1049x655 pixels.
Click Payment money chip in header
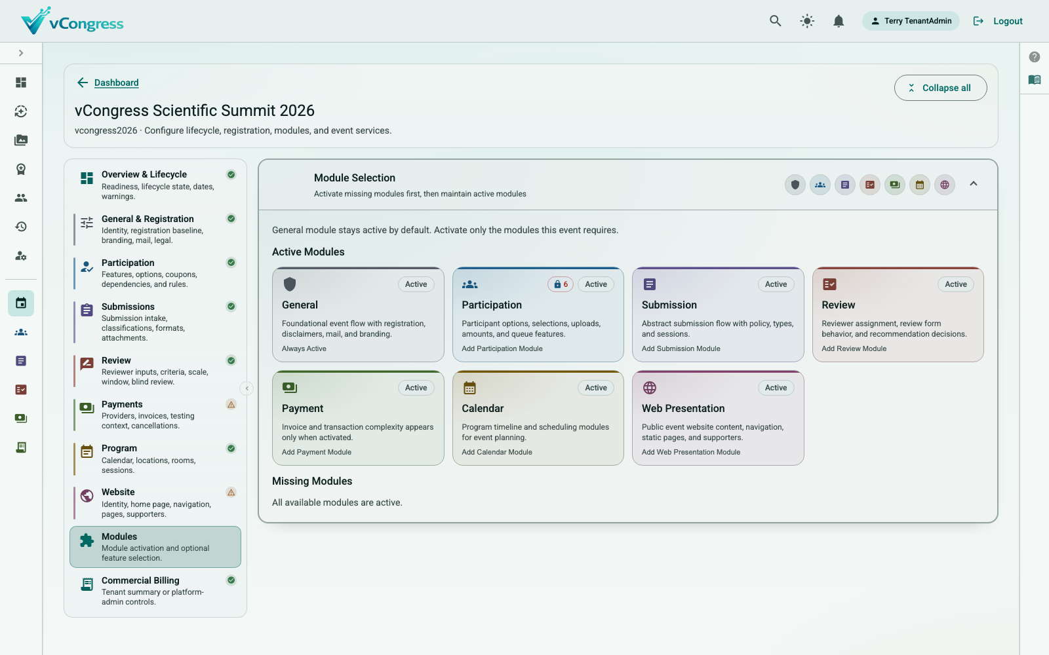[895, 185]
